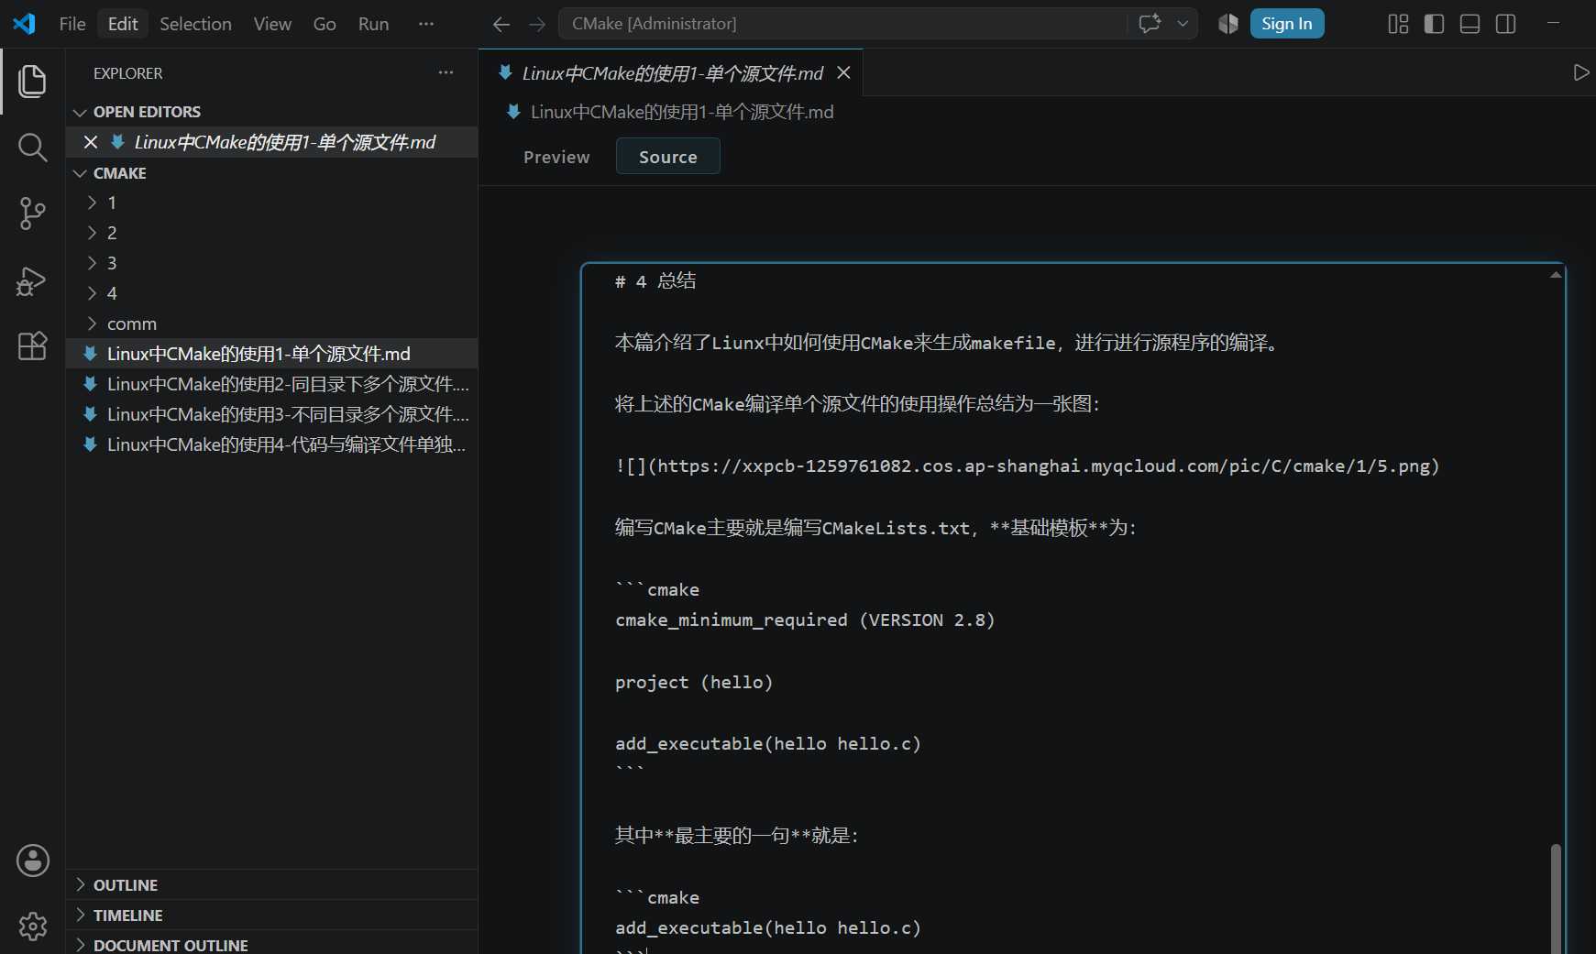The width and height of the screenshot is (1596, 954).
Task: Expand the OUTLINE section
Action: [272, 884]
